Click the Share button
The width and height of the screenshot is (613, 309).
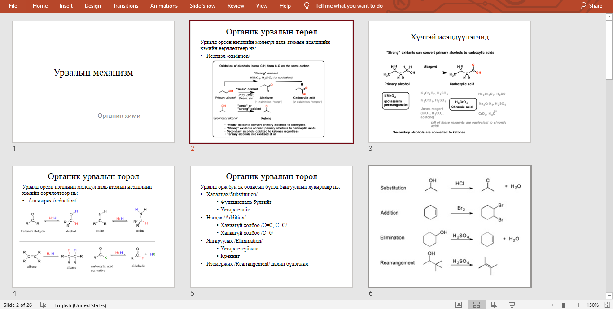[591, 6]
